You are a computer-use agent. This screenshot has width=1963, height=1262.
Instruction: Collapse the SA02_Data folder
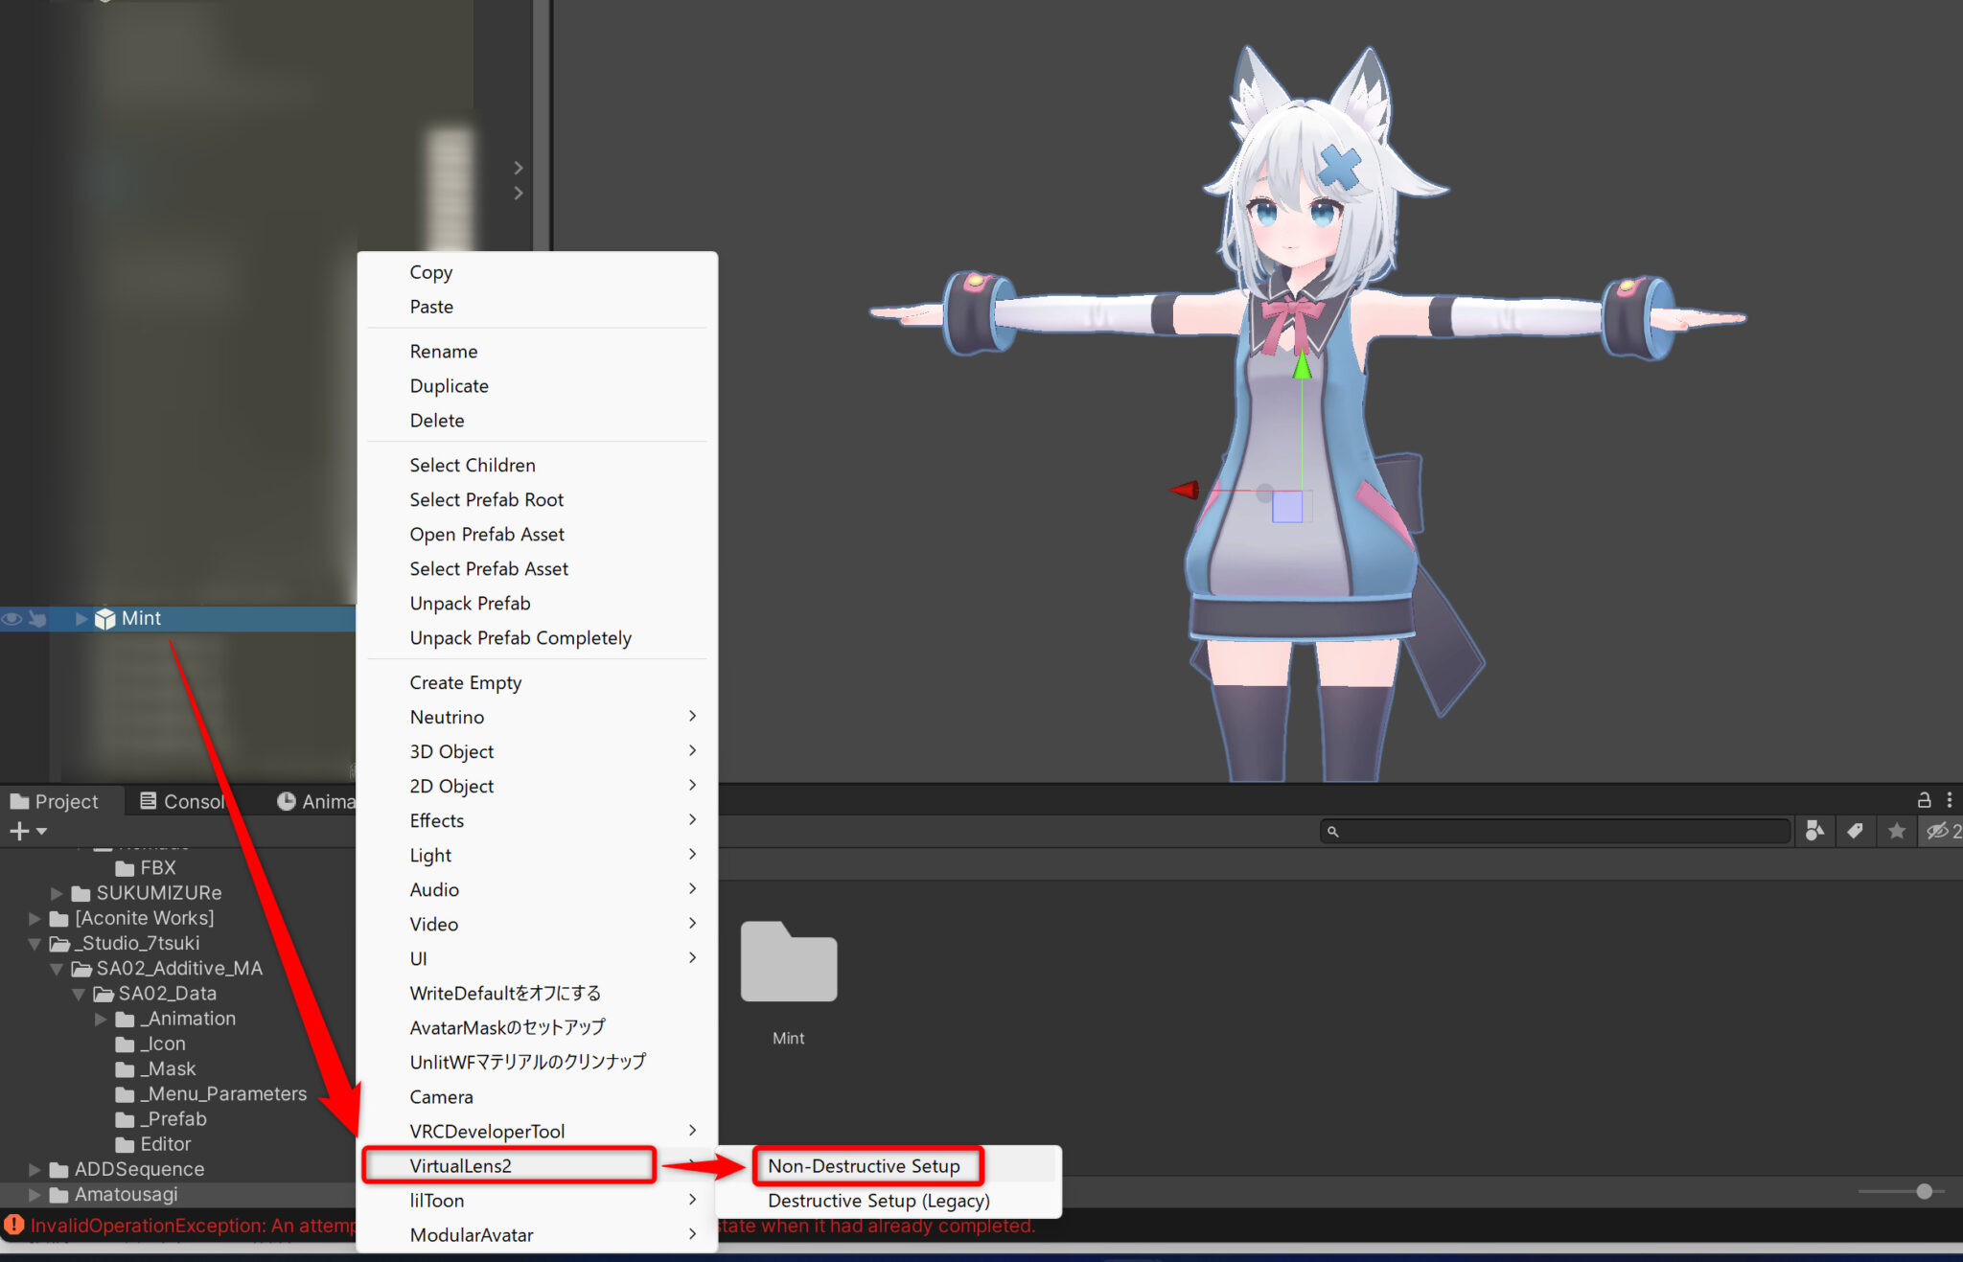click(x=79, y=995)
